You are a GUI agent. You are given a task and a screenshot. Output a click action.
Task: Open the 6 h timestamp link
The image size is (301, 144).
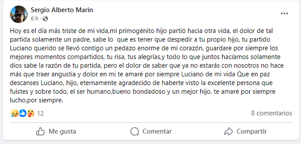click(x=34, y=19)
